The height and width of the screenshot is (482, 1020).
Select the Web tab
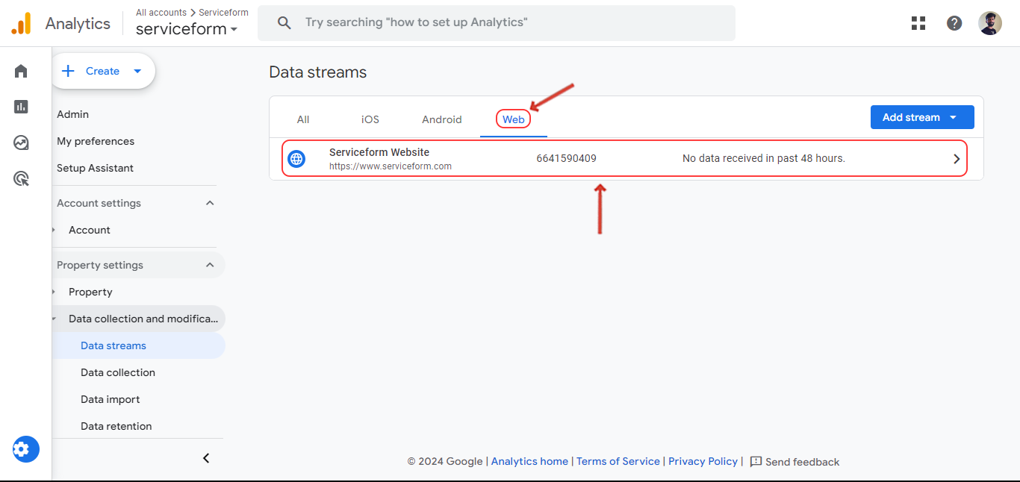coord(514,119)
